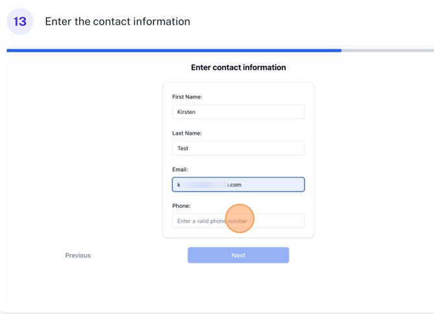The image size is (434, 314).
Task: Click the "Email:" field label
Action: coord(181,170)
